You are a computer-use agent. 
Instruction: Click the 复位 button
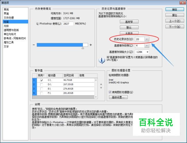pyautogui.click(x=175, y=15)
